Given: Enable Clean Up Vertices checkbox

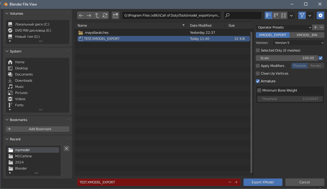Looking at the screenshot, I should [x=258, y=73].
